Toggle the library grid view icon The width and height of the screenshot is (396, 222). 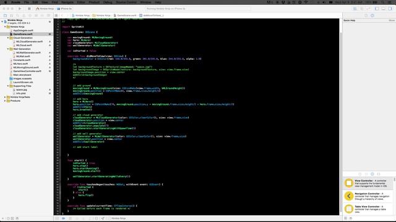pyautogui.click(x=345, y=218)
